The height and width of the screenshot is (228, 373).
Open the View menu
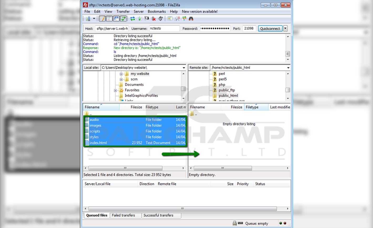(x=108, y=12)
